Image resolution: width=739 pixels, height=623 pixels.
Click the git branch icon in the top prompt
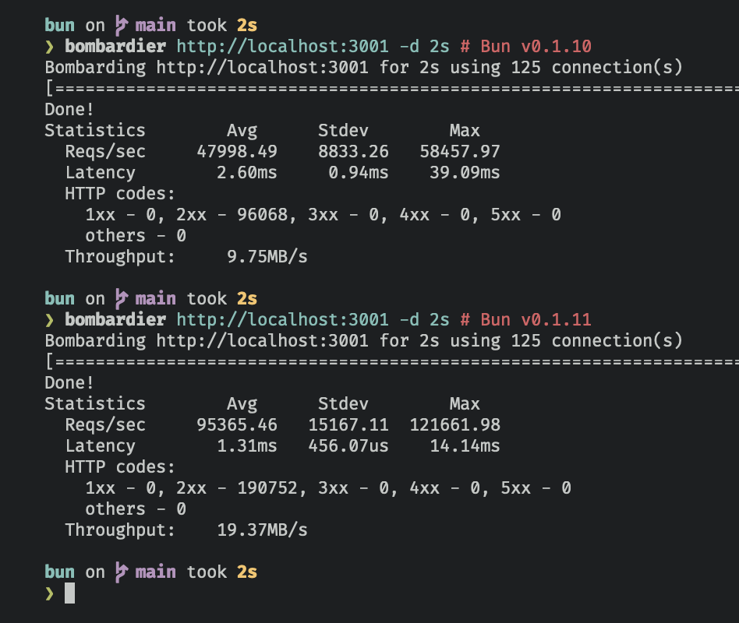pos(120,25)
